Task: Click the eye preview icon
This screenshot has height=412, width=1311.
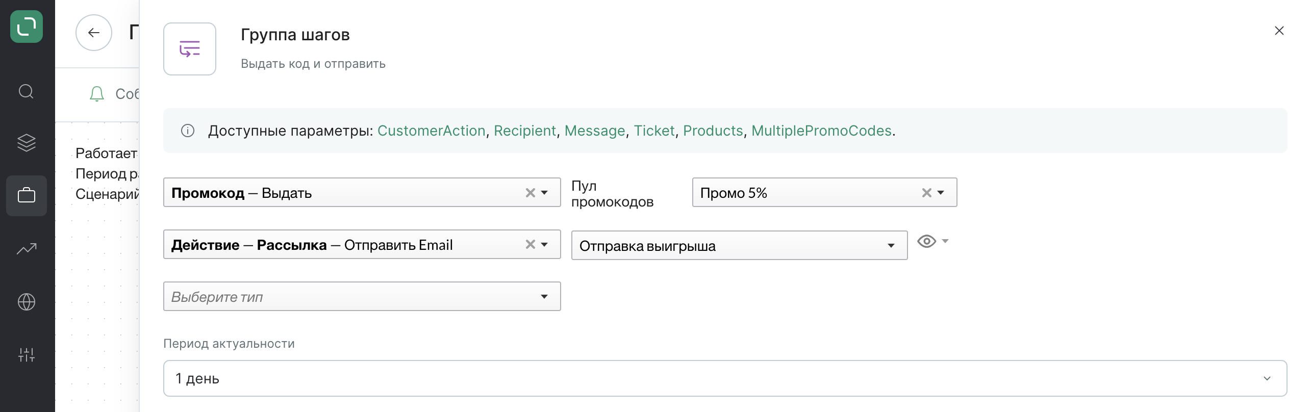Action: (x=926, y=241)
